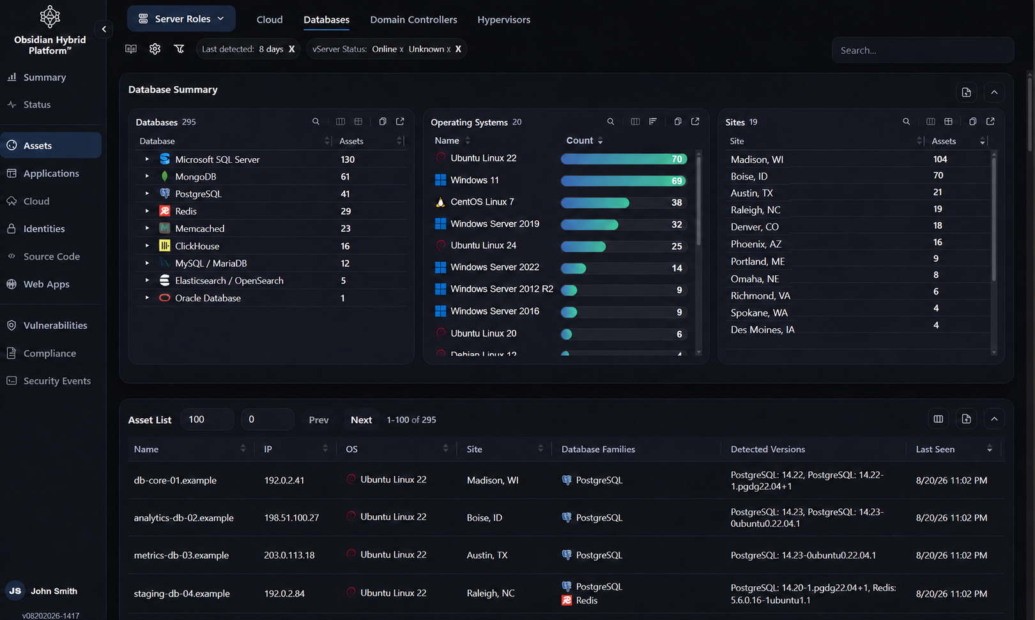The image size is (1035, 620).
Task: Switch to the Cloud tab
Action: click(270, 20)
